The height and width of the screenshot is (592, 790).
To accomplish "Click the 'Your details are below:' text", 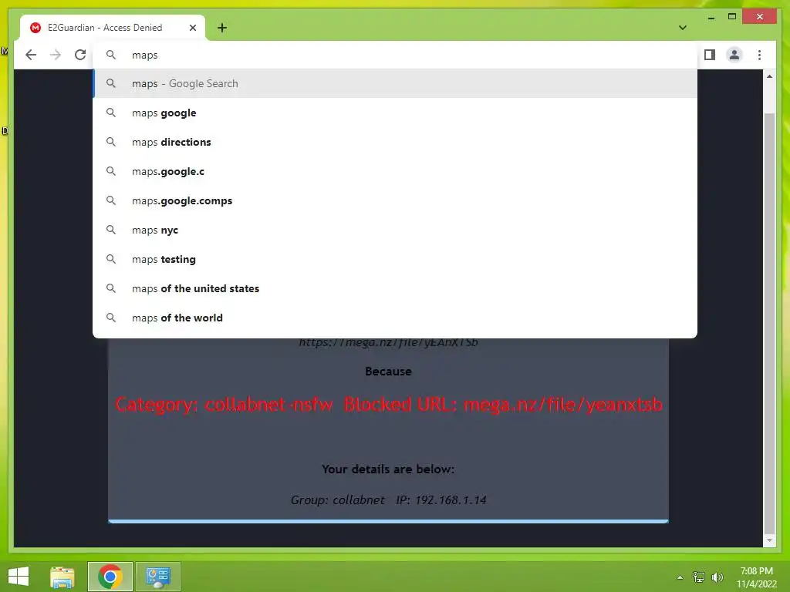I will click(x=388, y=469).
